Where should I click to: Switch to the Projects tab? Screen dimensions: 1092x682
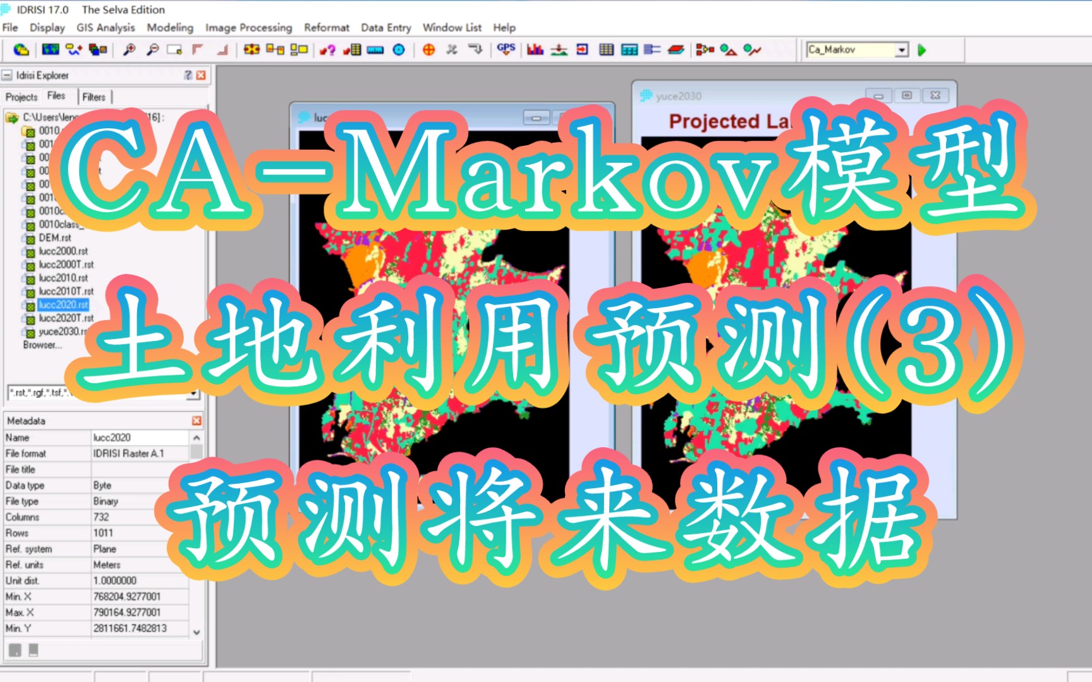[x=21, y=97]
